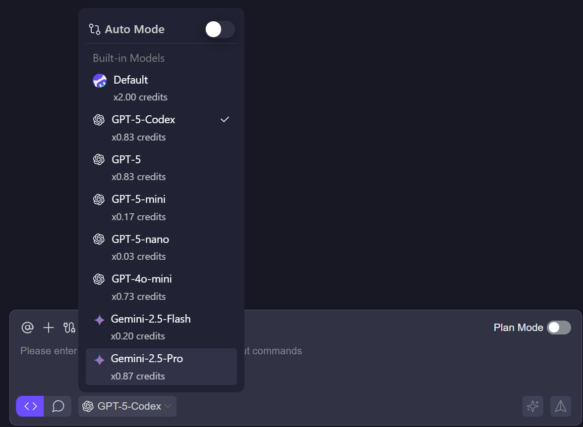Enable the Auto Mode switch
The height and width of the screenshot is (427, 583).
pos(220,30)
